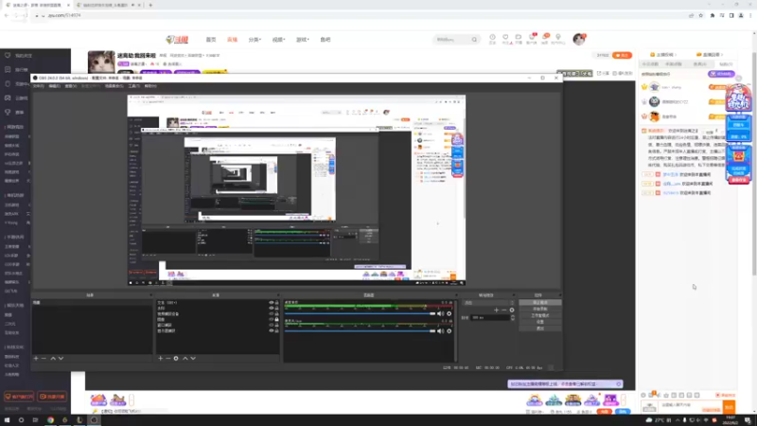Click orange send button in chat box
Viewport: 757px width, 426px height.
[729, 407]
